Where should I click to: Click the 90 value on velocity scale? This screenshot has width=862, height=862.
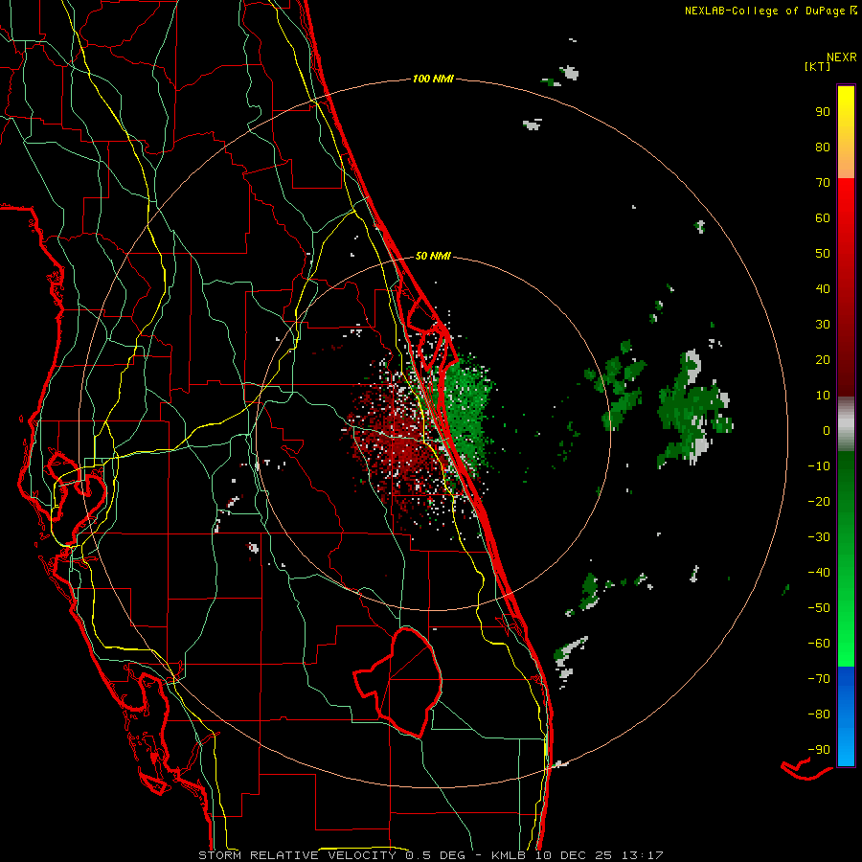[x=823, y=112]
